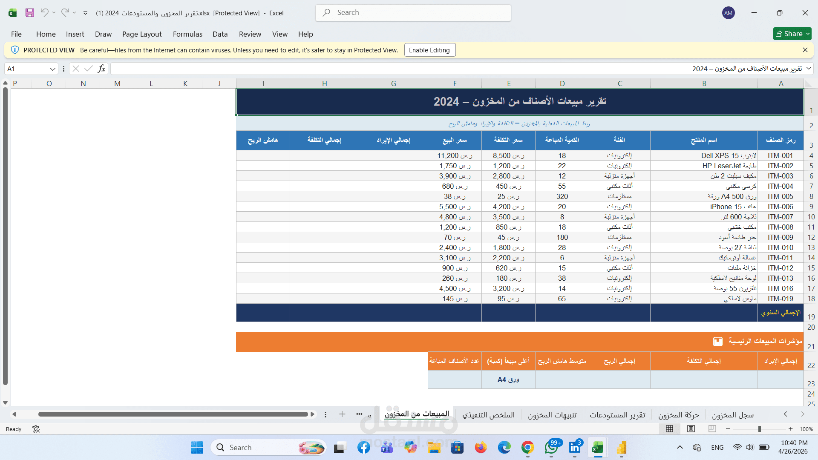818x460 pixels.
Task: Select the Dell XPS 15 product cell
Action: 704,155
